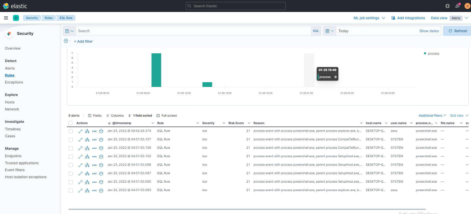Expand details for the 04:51:50.107 alert
471x214 pixels.
pyautogui.click(x=80, y=140)
